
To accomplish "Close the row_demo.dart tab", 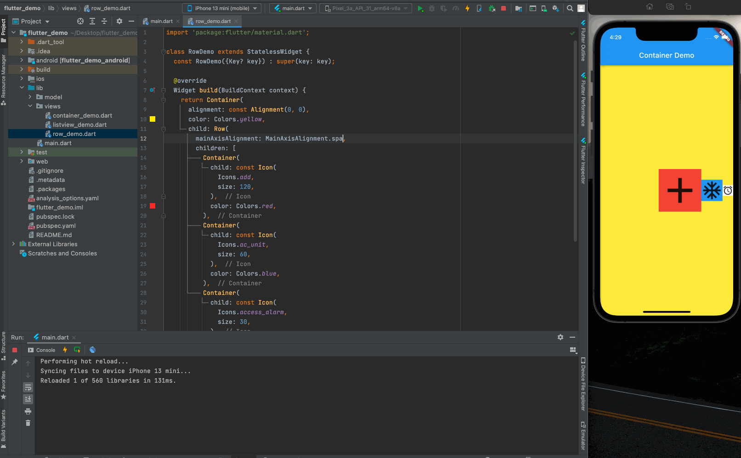I will [236, 21].
